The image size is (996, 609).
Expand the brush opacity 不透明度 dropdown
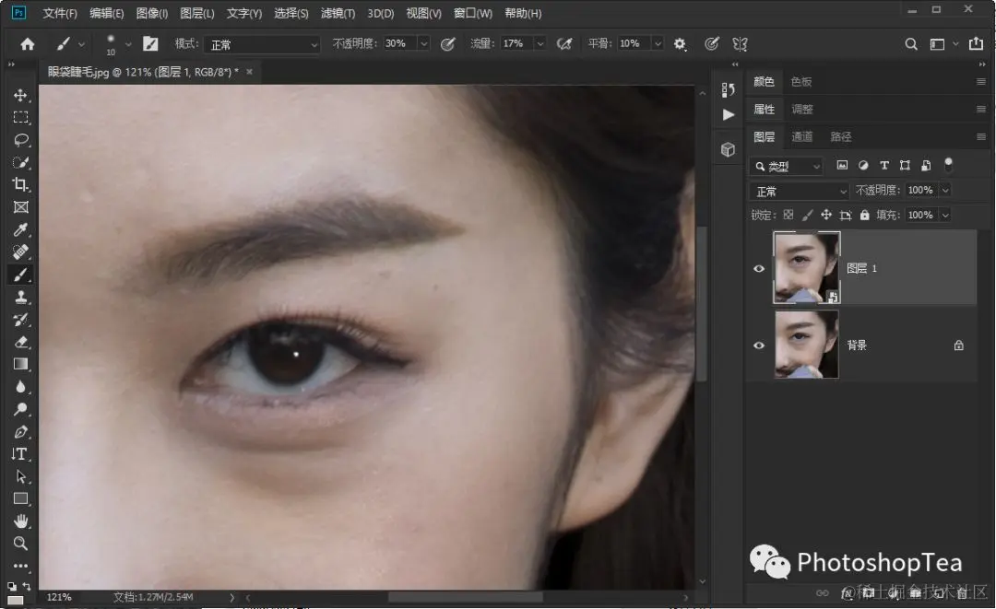coord(424,44)
